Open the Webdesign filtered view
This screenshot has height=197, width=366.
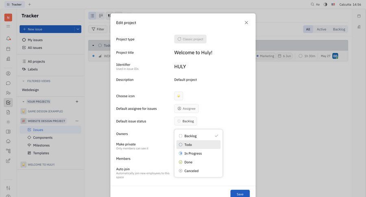pyautogui.click(x=30, y=90)
